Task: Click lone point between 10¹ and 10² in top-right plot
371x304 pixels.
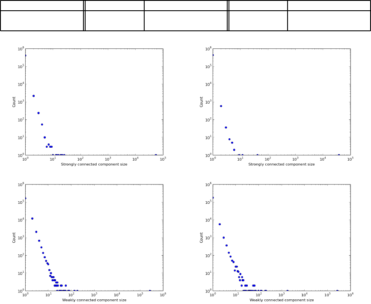Action: (x=257, y=155)
